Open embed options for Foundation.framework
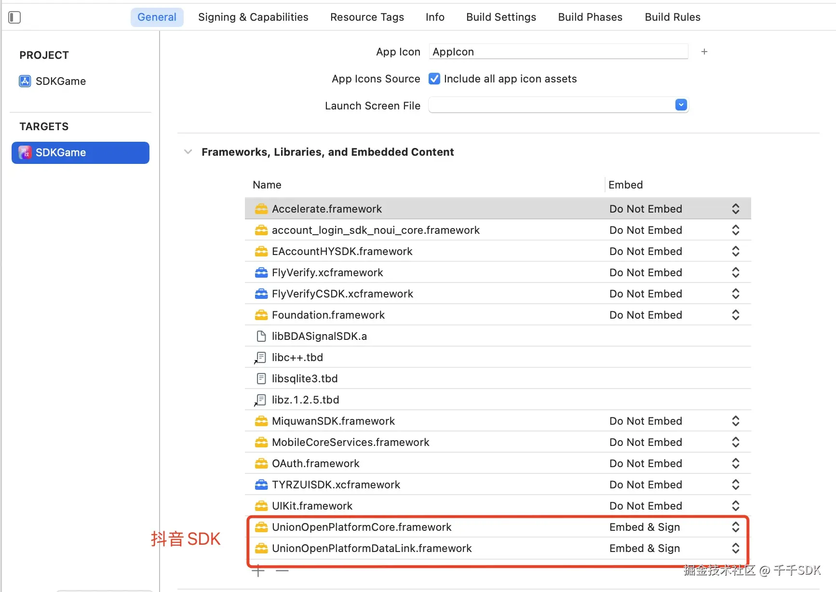Viewport: 836px width, 592px height. click(736, 315)
